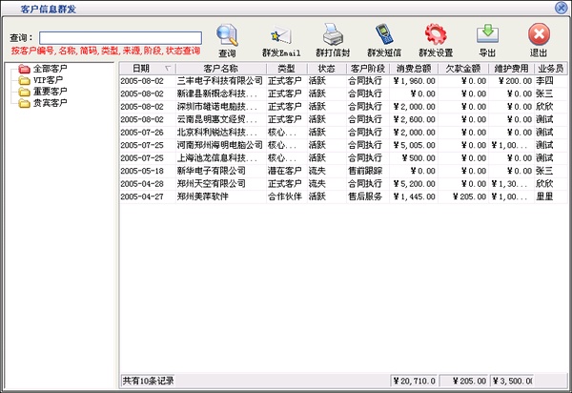Select the VIP客户 folder

pos(48,81)
